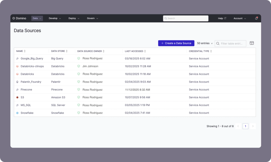Click the S3 data source name
The image size is (271, 162).
pos(22,97)
